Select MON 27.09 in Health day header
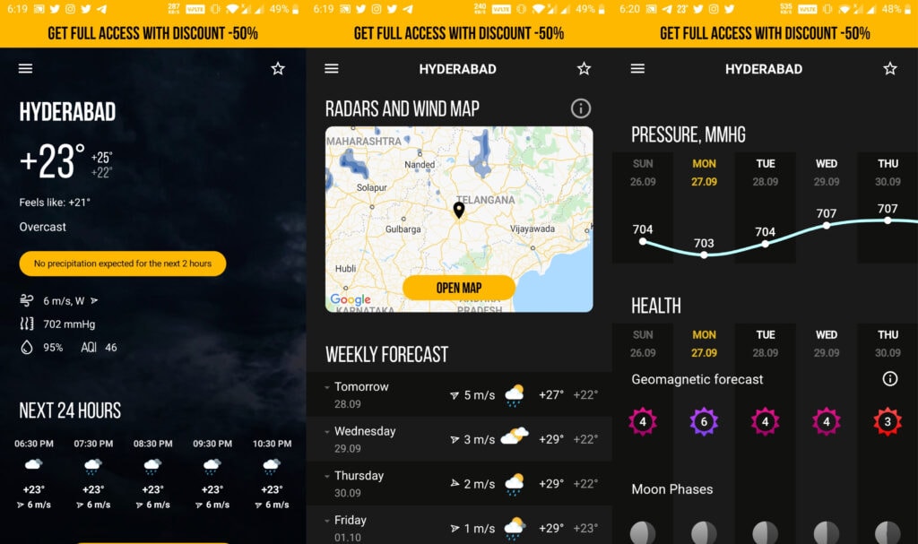This screenshot has height=544, width=918. pos(704,344)
